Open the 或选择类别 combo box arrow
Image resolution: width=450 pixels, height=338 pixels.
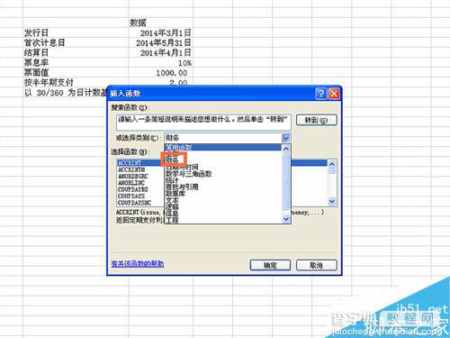tap(286, 138)
